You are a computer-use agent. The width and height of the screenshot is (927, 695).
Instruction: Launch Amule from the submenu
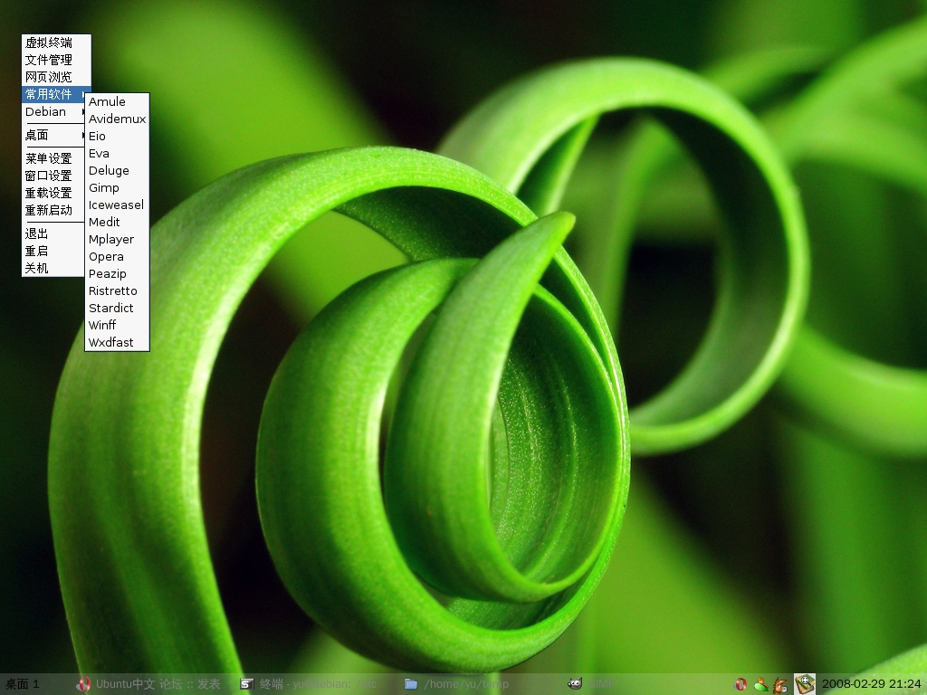(117, 101)
